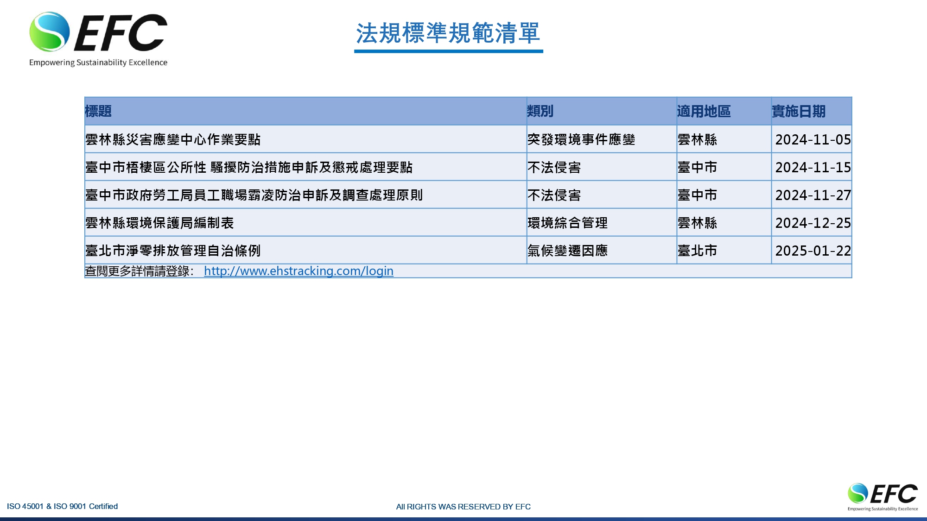Select row title 雲林縣環境保護局編制表

coord(159,223)
